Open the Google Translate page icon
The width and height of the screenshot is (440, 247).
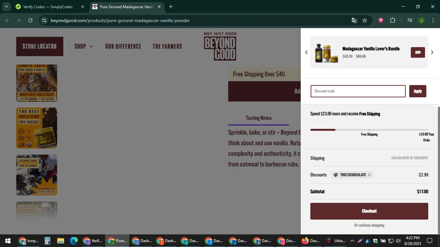coord(354,21)
